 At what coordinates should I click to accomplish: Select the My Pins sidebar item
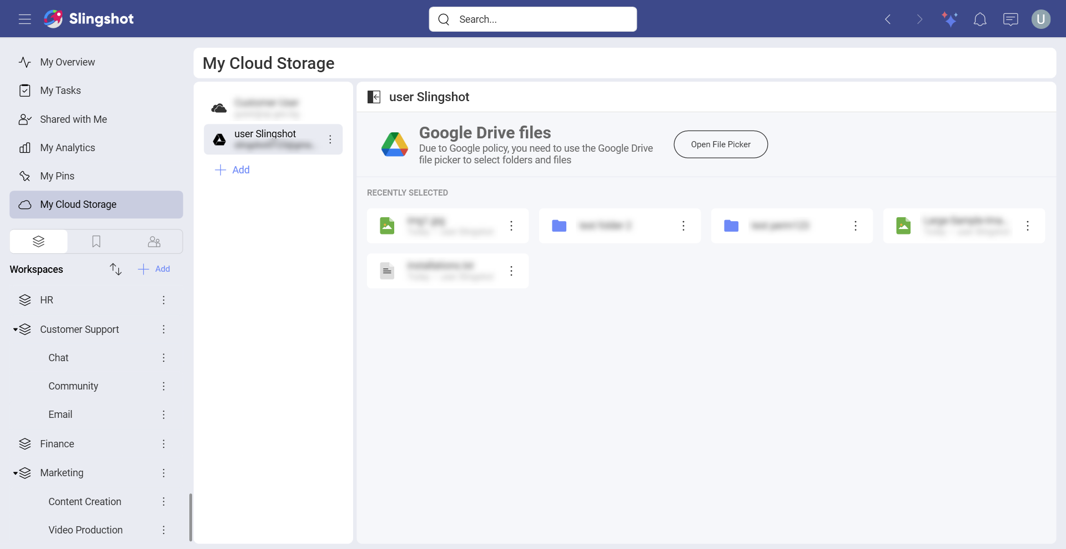click(x=58, y=176)
